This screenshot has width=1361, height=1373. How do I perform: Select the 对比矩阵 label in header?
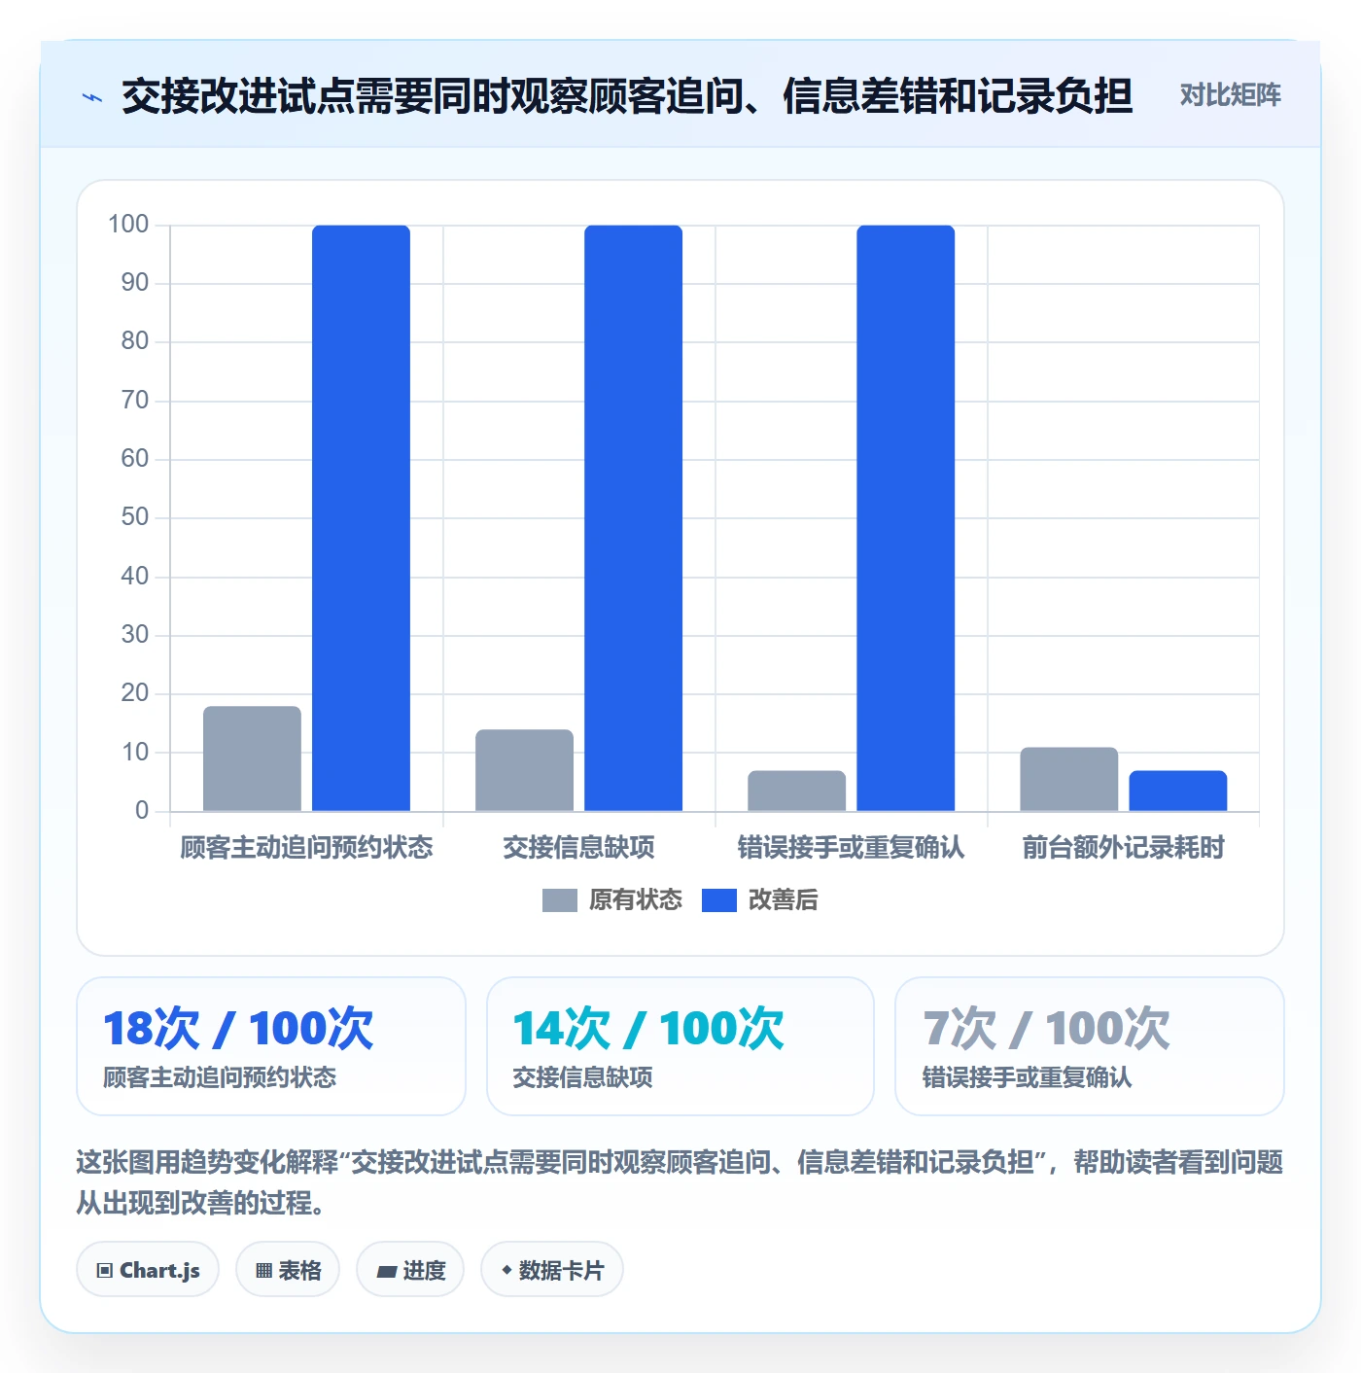[x=1230, y=94]
